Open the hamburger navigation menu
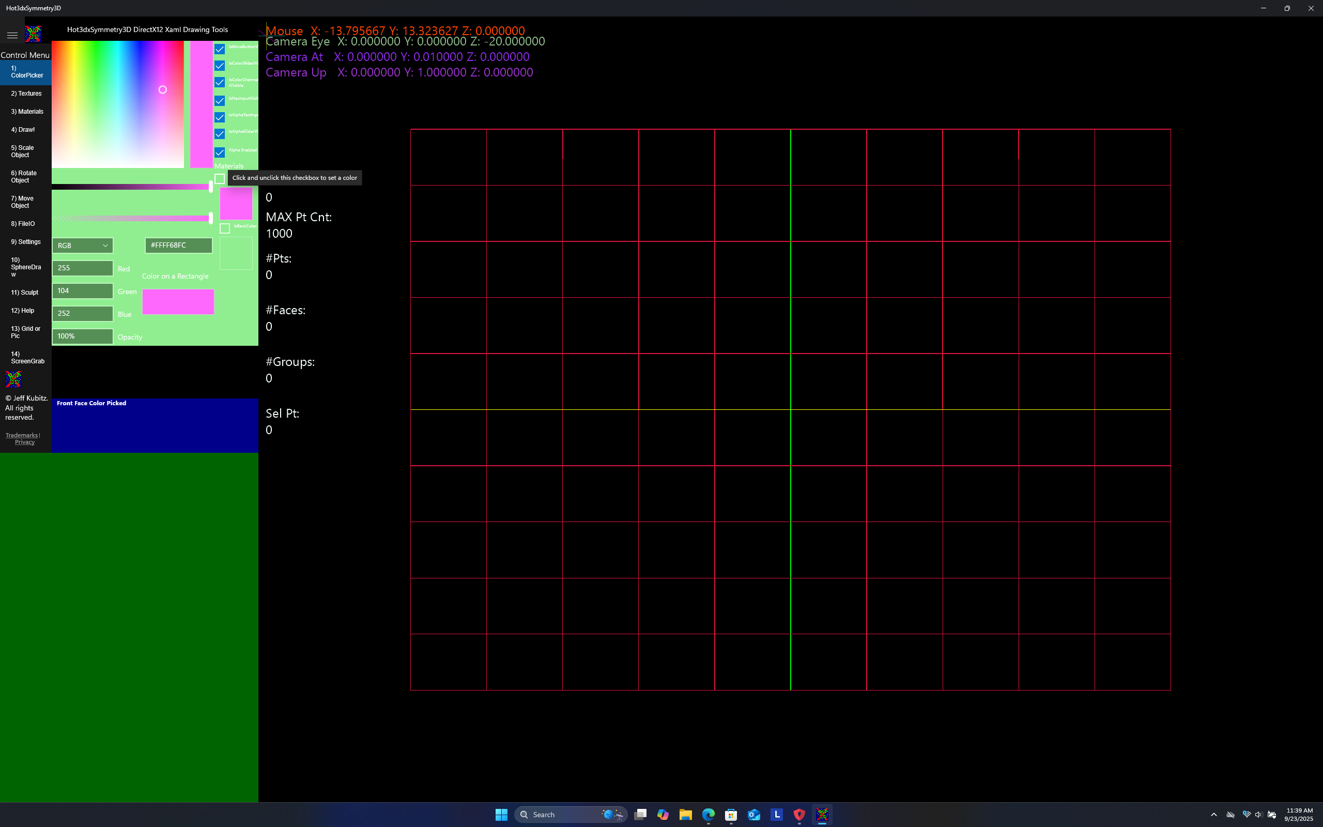 12,35
